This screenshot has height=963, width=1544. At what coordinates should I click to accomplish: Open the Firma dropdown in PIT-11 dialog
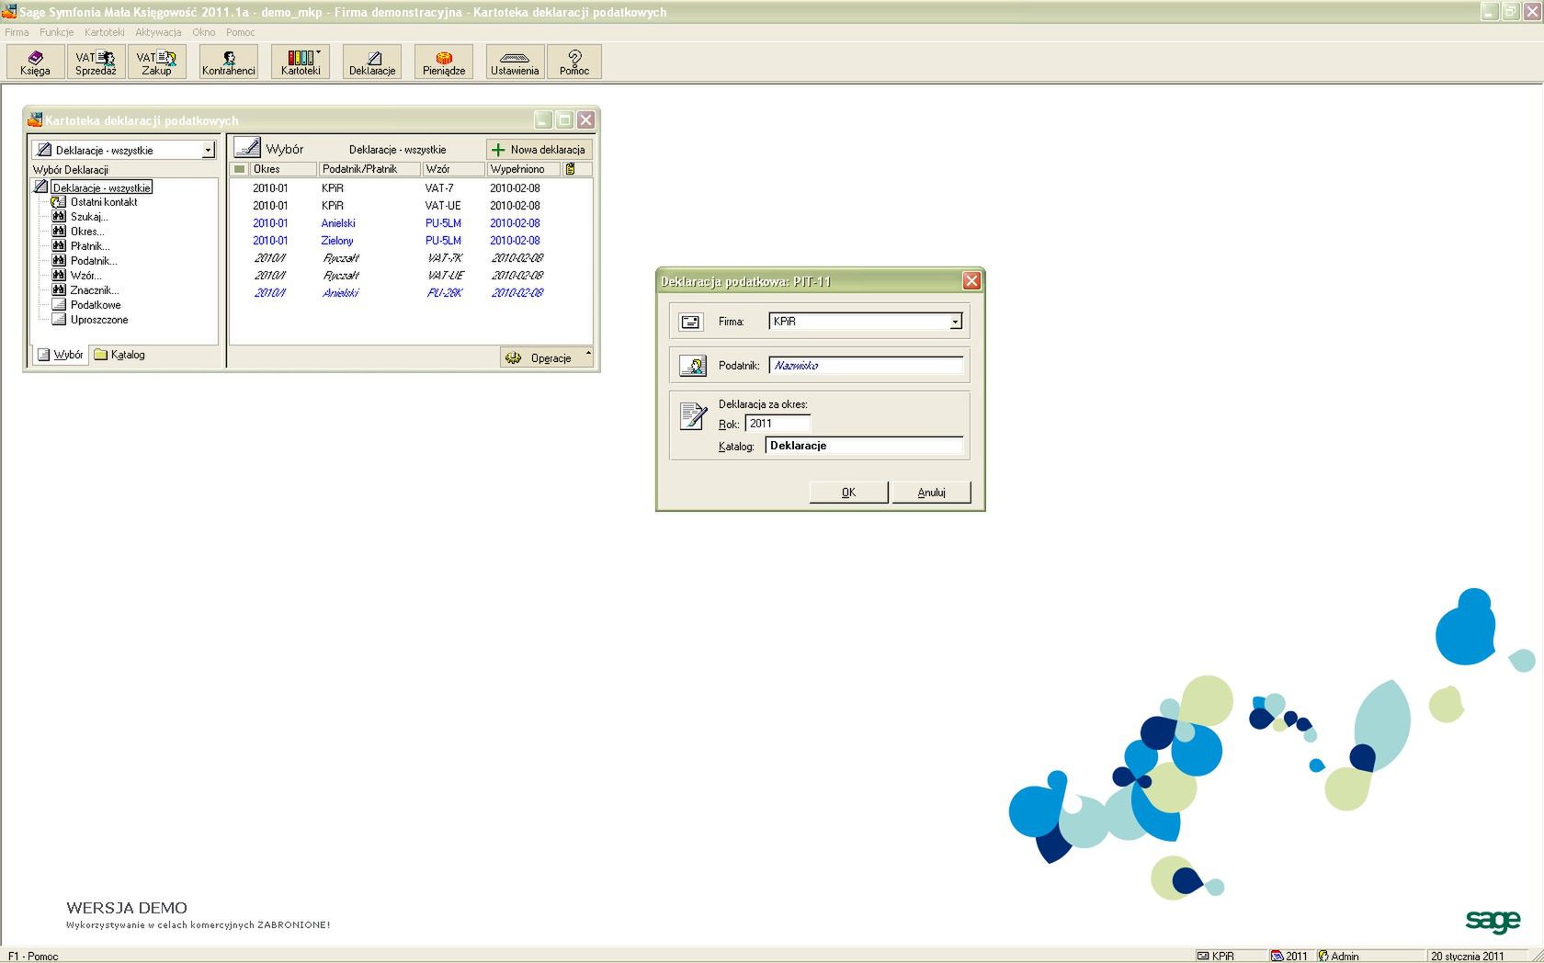[x=955, y=322]
